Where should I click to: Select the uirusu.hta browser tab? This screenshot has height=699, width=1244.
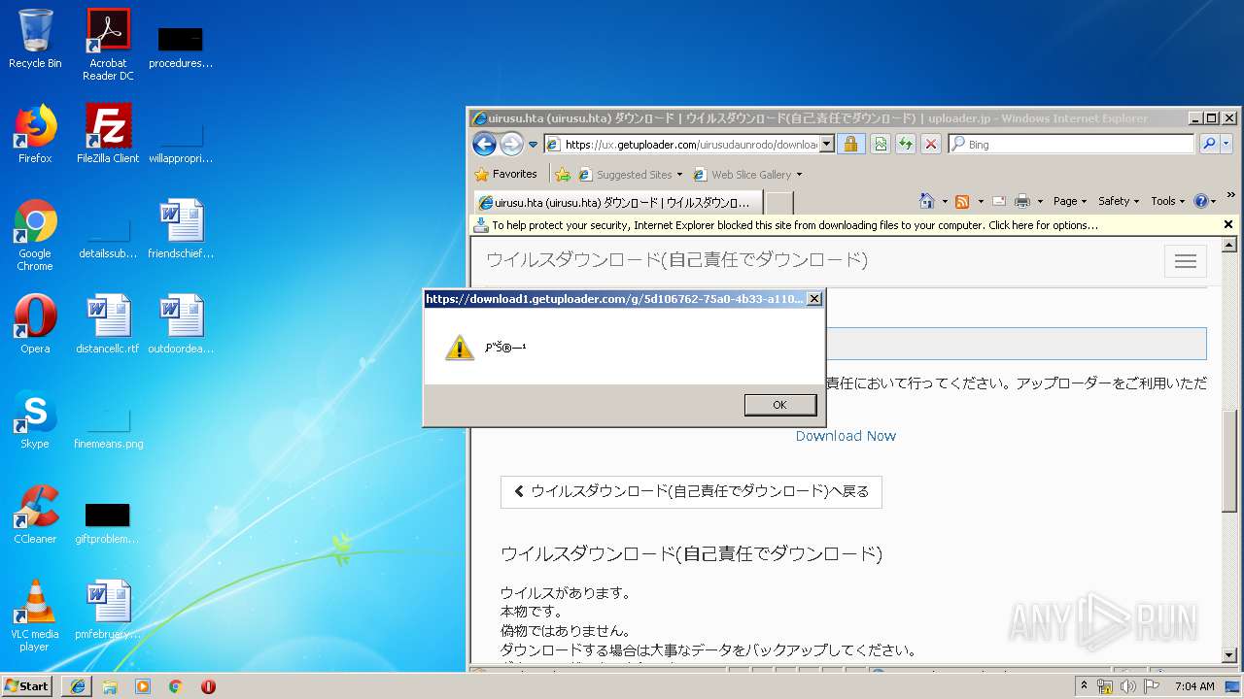click(x=617, y=202)
